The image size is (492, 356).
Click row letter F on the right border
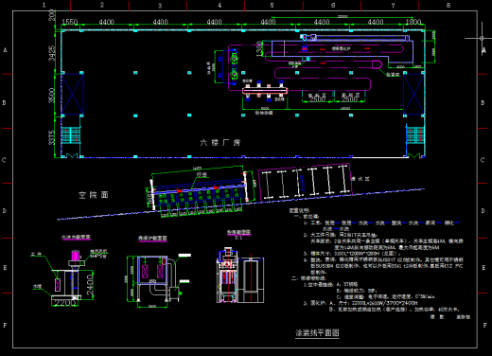point(485,325)
